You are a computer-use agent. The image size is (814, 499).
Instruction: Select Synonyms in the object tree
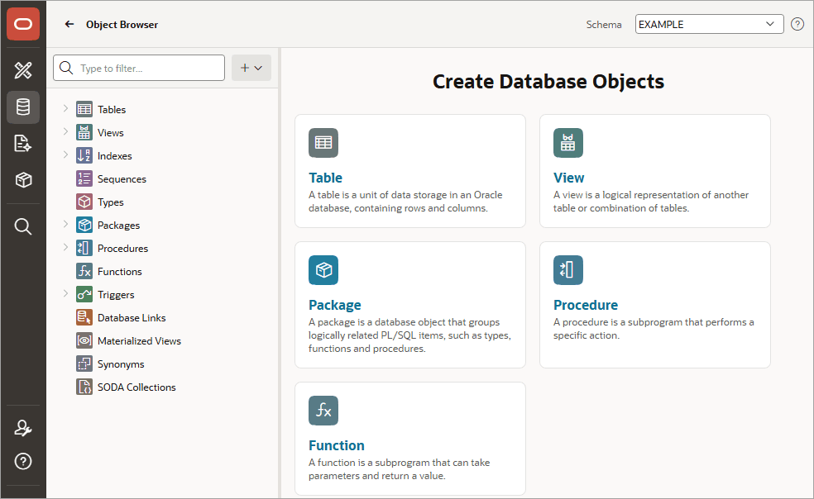[121, 364]
